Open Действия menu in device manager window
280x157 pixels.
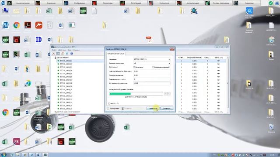click(x=62, y=50)
